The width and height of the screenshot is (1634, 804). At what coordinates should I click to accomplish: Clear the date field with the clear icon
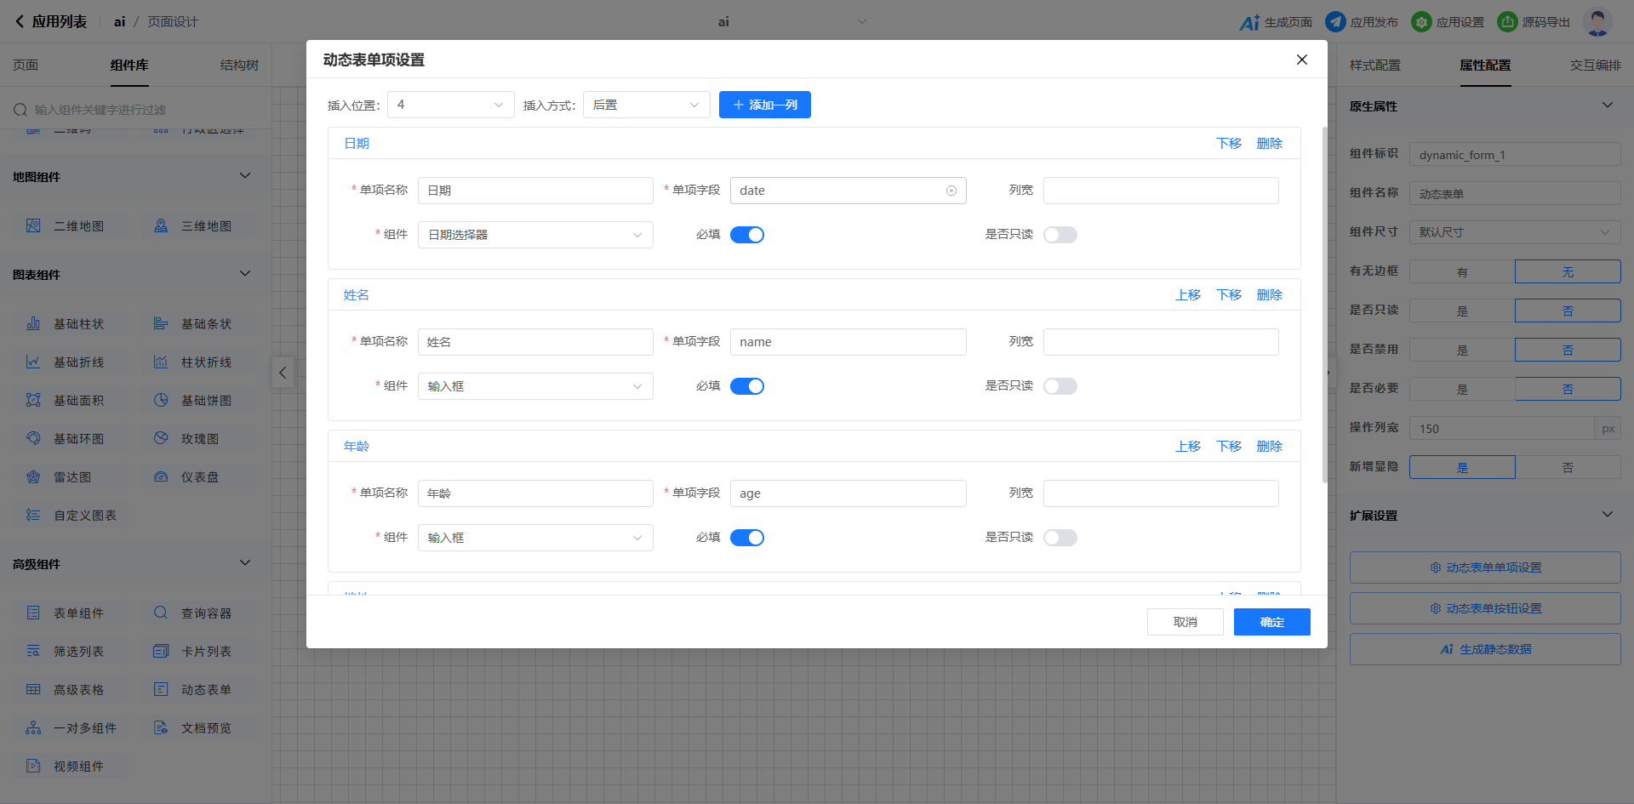[951, 191]
